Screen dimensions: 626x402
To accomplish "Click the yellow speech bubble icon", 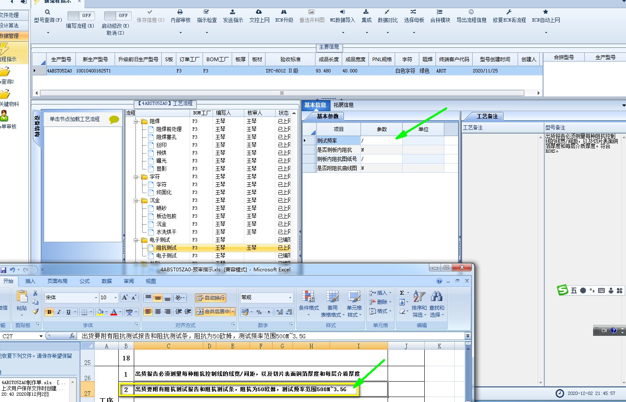I will click(114, 120).
